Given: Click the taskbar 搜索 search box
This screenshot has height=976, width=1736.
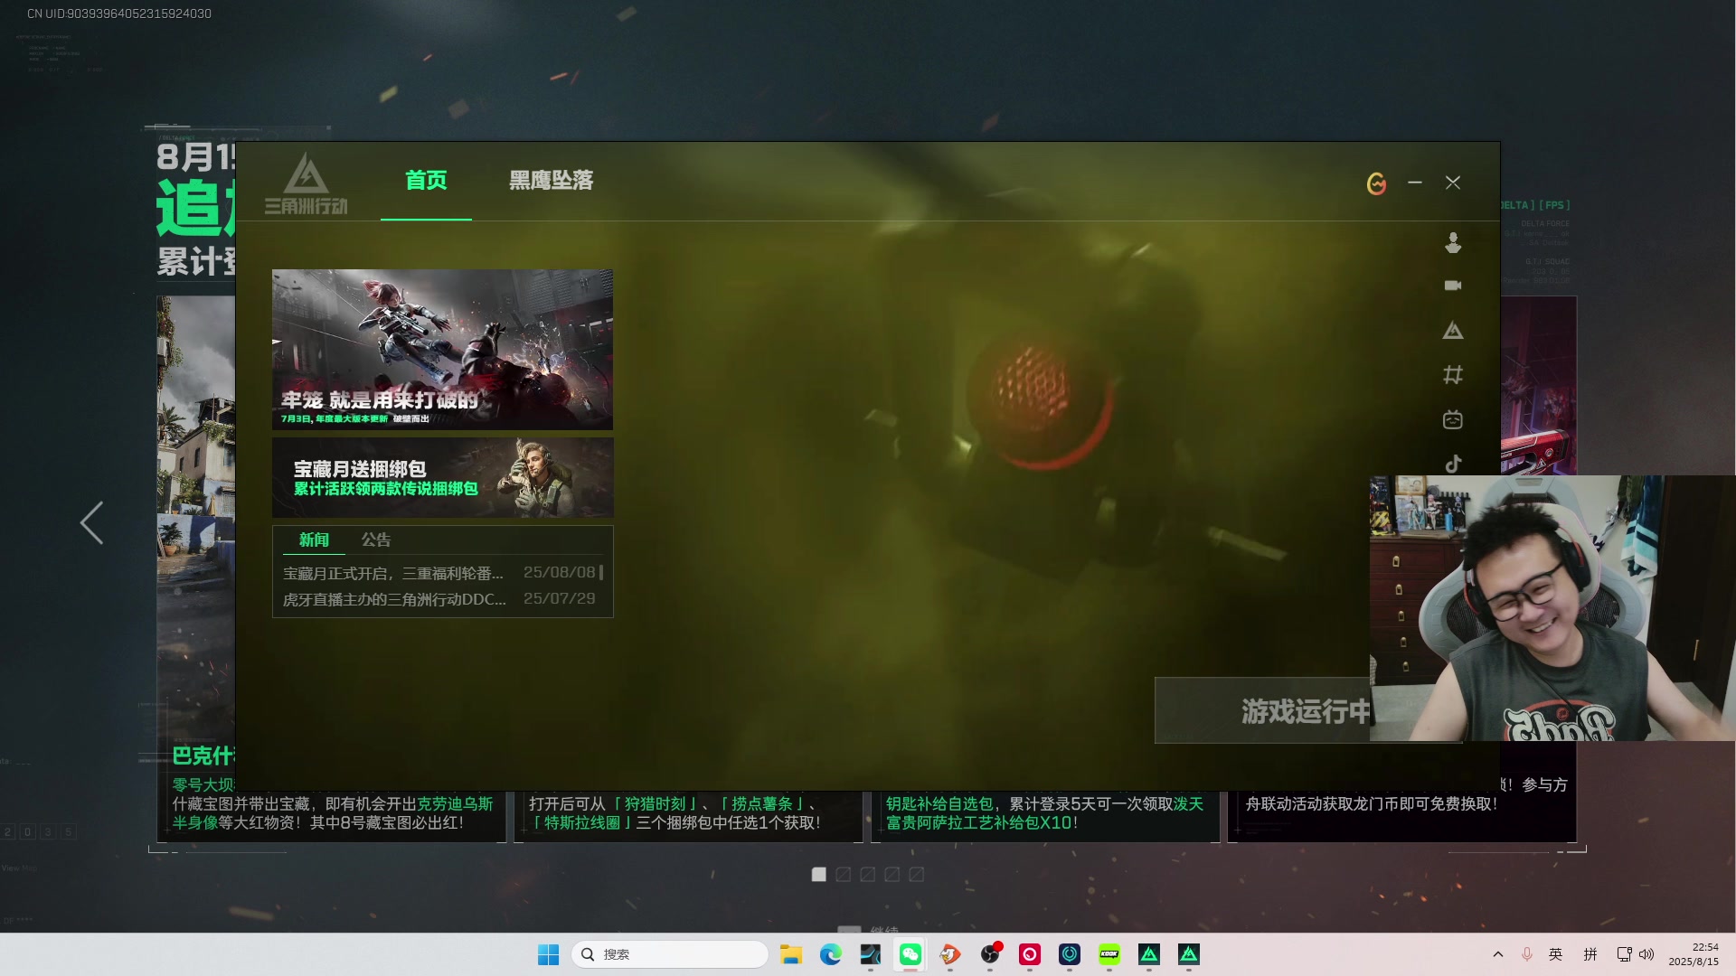Looking at the screenshot, I should pos(670,954).
